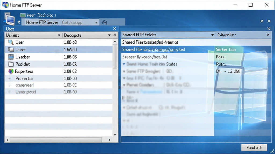Close the right-hand shared folder panel

click(269, 28)
